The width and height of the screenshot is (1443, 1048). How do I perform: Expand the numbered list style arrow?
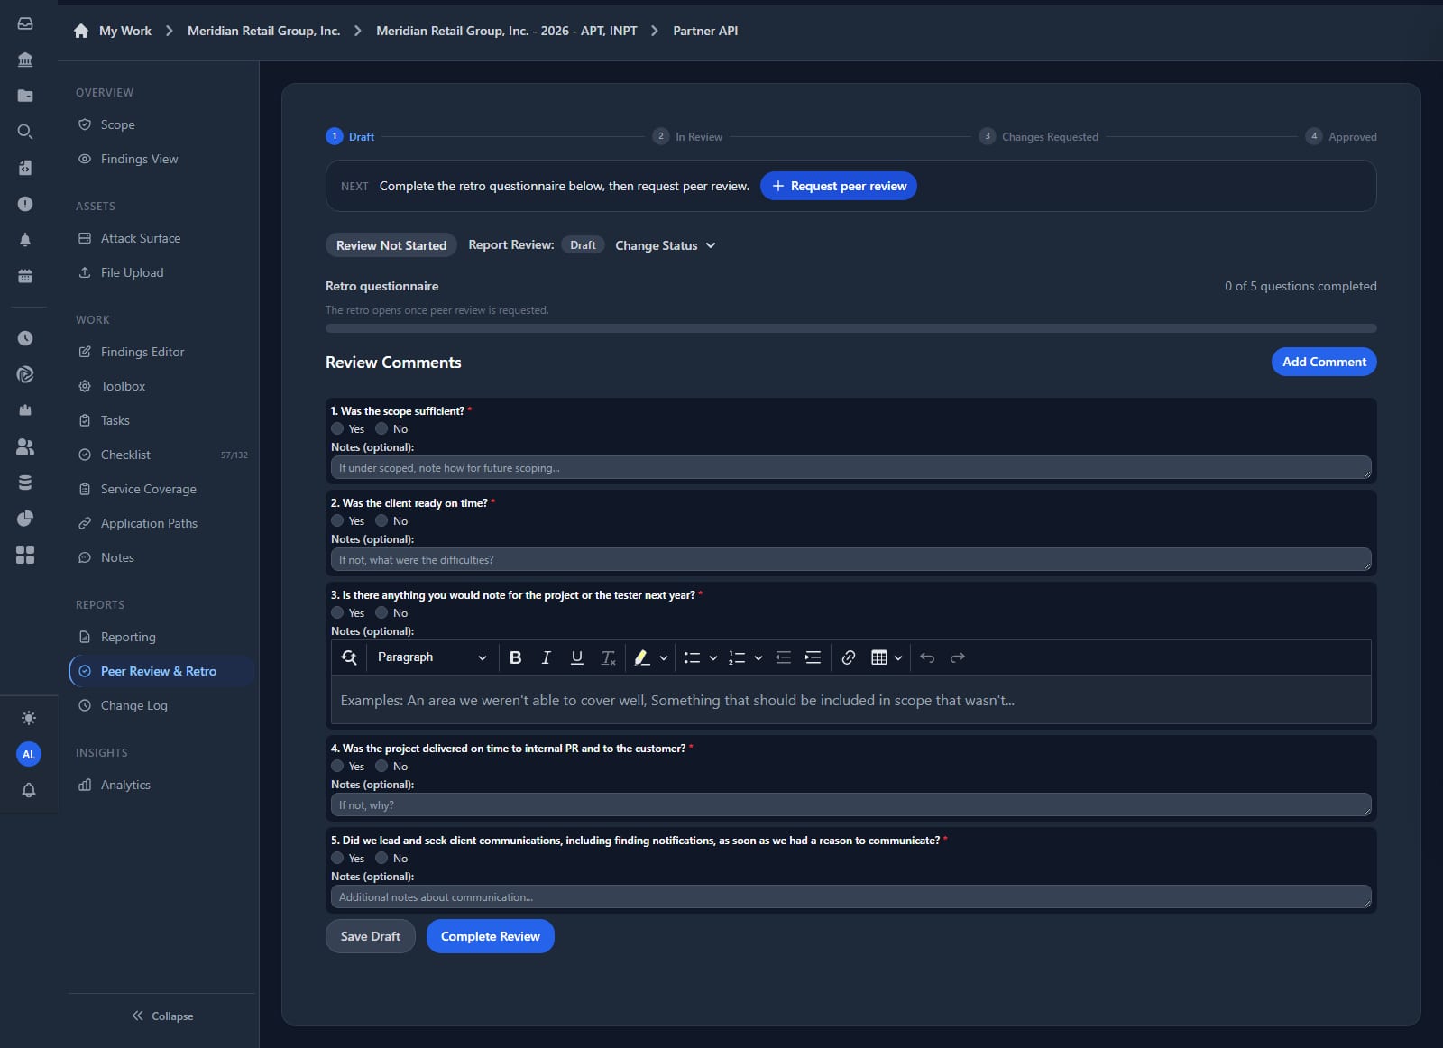(x=758, y=657)
